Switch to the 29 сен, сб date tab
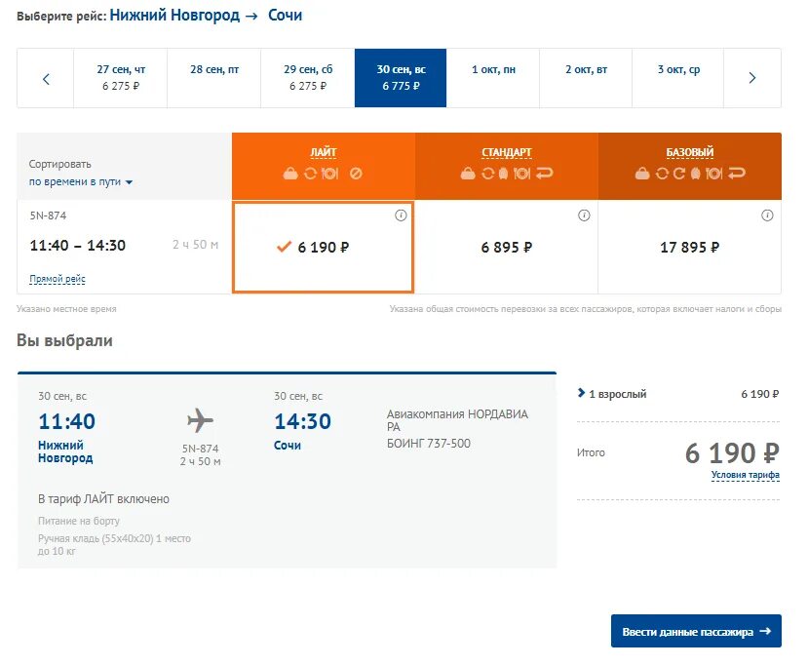808x666 pixels. [x=308, y=78]
